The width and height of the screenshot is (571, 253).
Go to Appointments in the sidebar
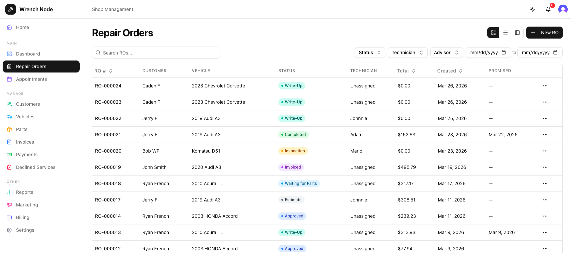tap(31, 79)
